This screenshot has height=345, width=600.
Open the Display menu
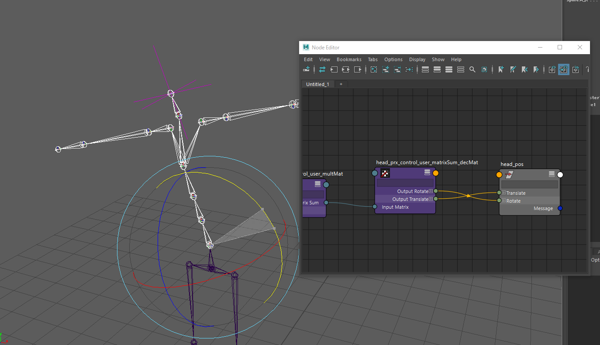click(417, 59)
